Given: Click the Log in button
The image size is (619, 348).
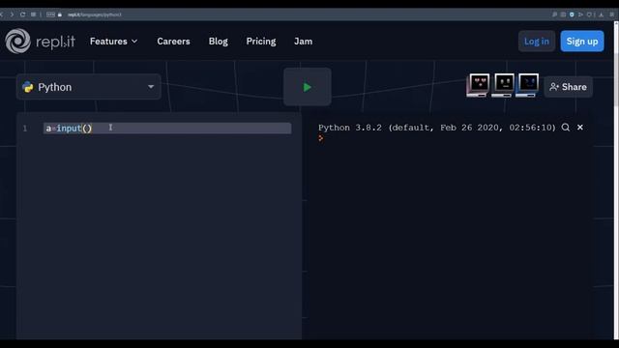Looking at the screenshot, I should pos(537,41).
